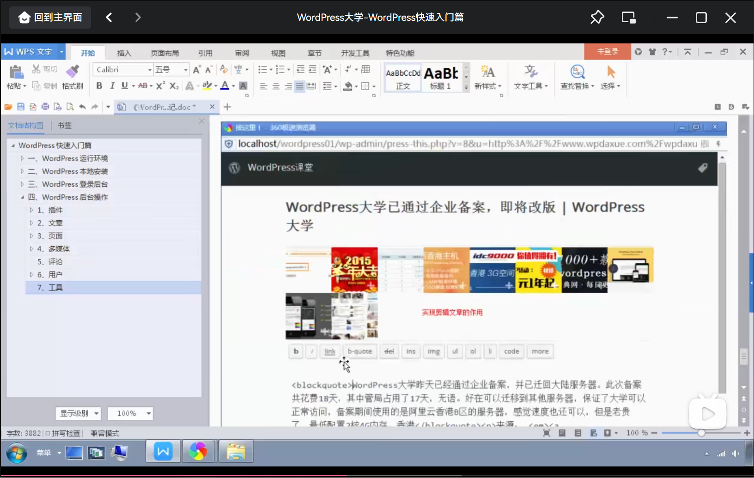Click the print icon in quick toolbar
The image size is (754, 478).
point(45,107)
